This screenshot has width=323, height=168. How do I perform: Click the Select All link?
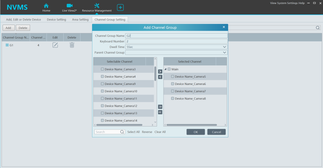point(133,132)
